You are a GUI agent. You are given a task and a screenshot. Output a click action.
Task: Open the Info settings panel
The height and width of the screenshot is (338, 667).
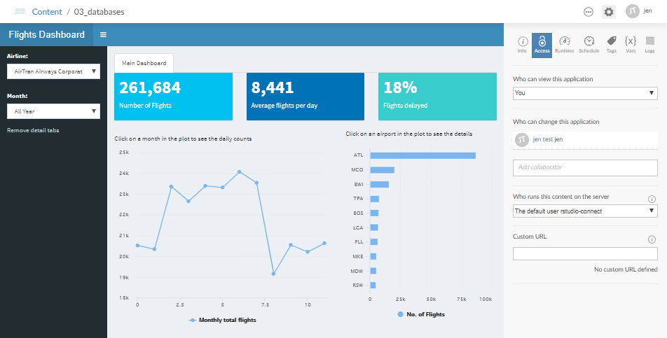click(x=522, y=44)
